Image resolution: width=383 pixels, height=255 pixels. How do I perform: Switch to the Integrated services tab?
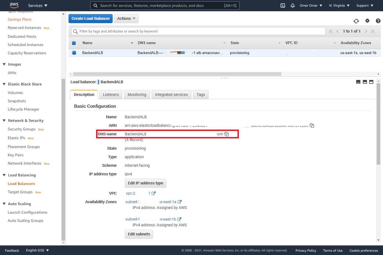[x=171, y=95]
